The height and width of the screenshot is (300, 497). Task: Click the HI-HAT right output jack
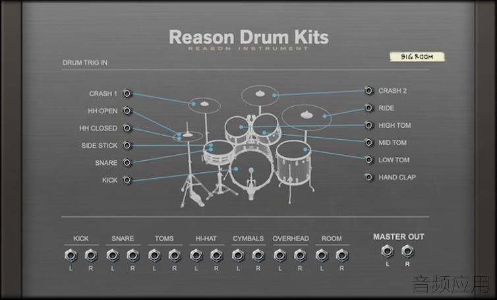tap(216, 255)
